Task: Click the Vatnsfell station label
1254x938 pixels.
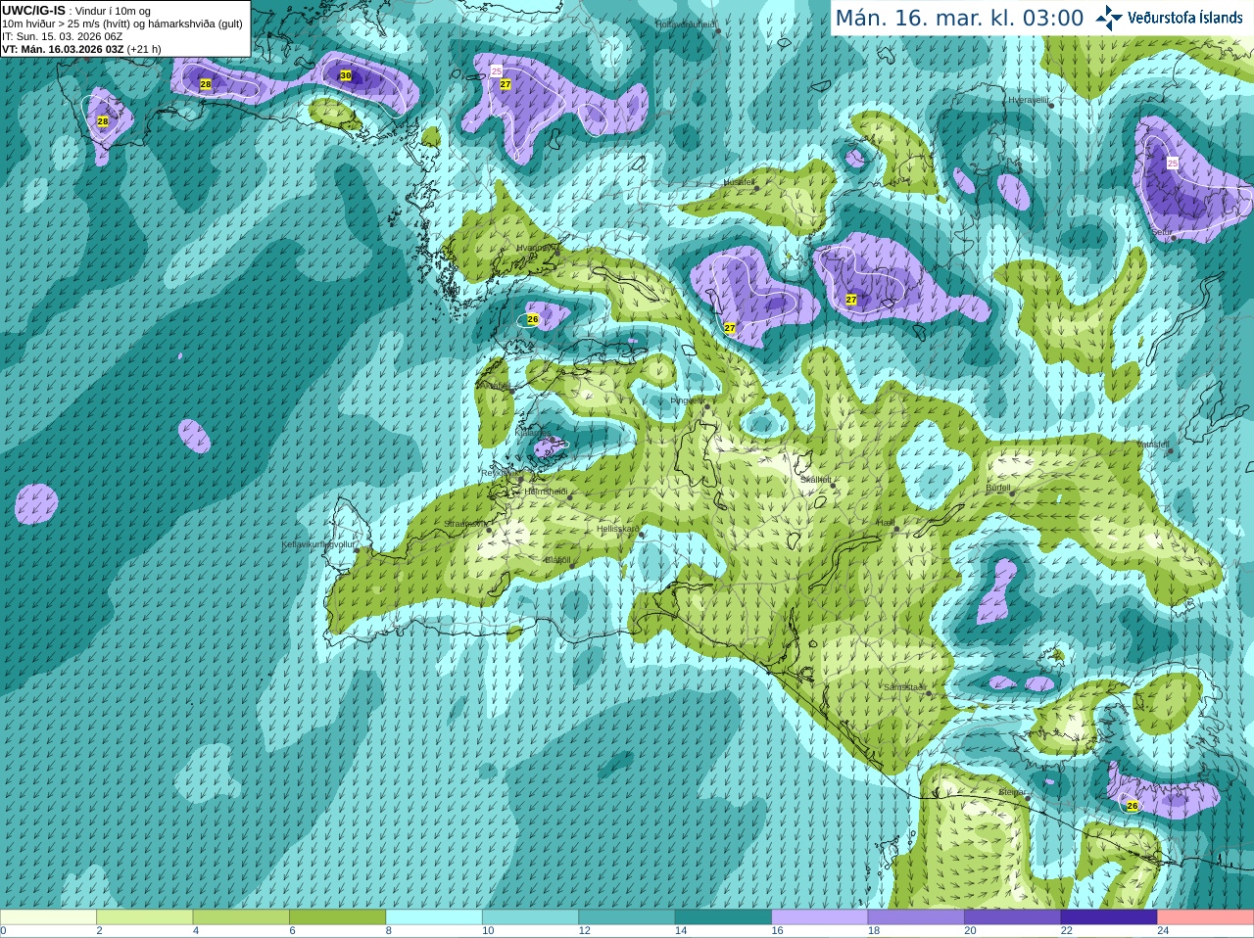Action: (1153, 445)
